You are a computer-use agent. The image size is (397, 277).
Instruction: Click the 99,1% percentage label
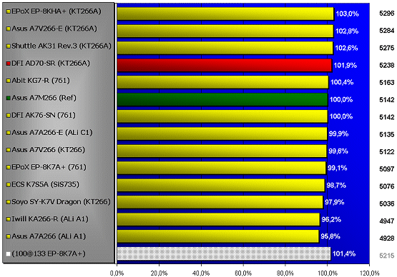[338, 168]
